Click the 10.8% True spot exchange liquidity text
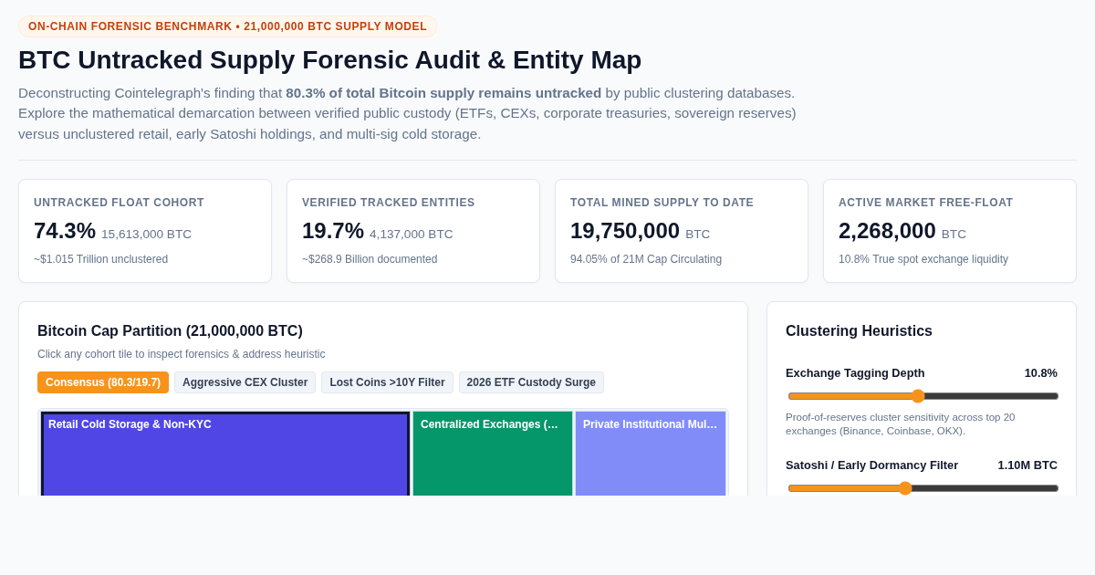This screenshot has width=1095, height=575. click(923, 259)
